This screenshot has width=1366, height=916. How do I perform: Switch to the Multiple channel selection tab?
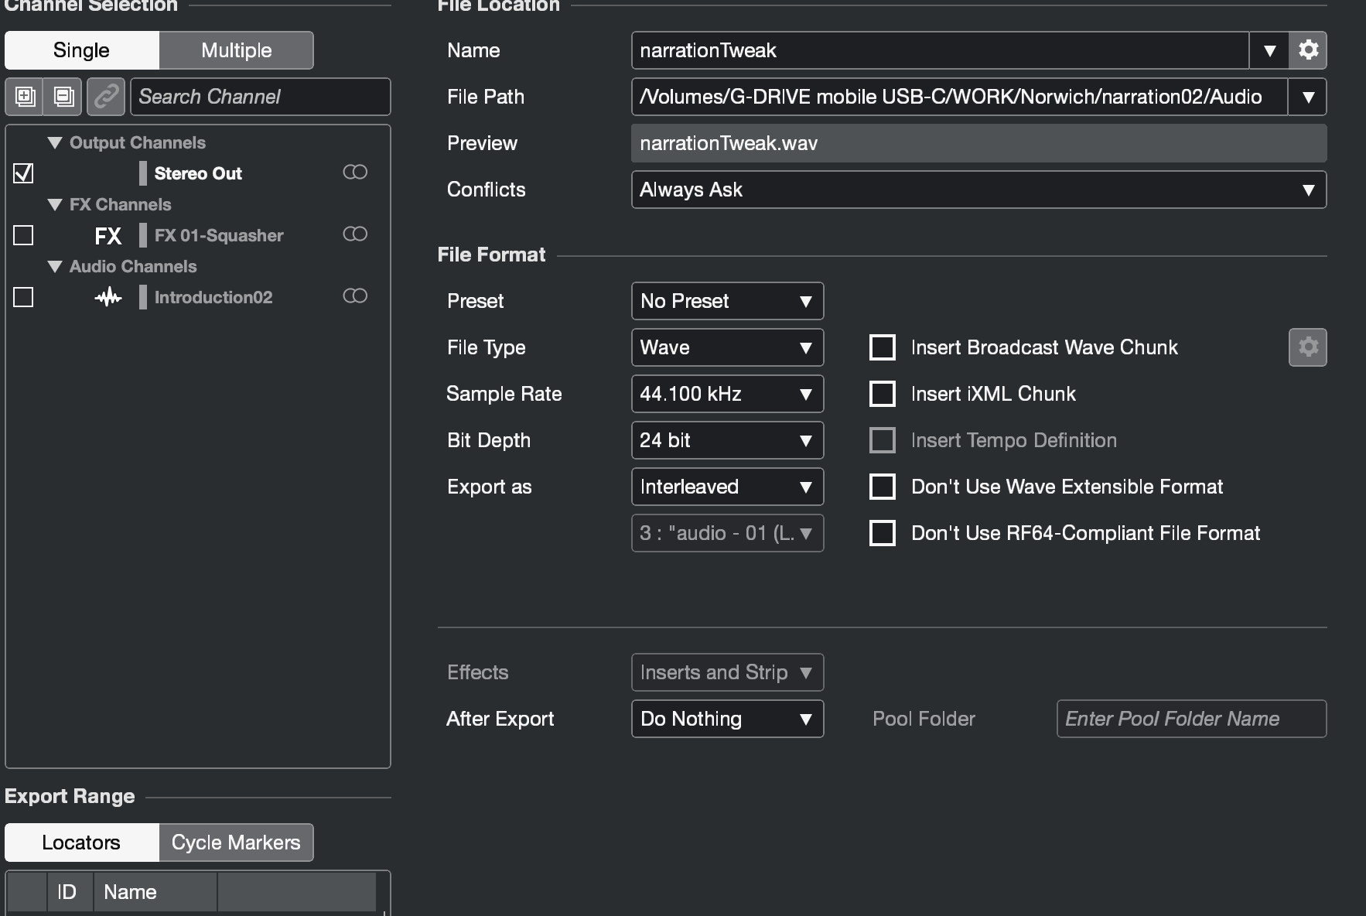point(236,50)
